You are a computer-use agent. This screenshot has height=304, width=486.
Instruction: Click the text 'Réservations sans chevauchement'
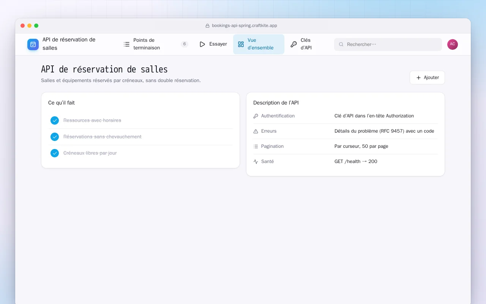point(103,137)
